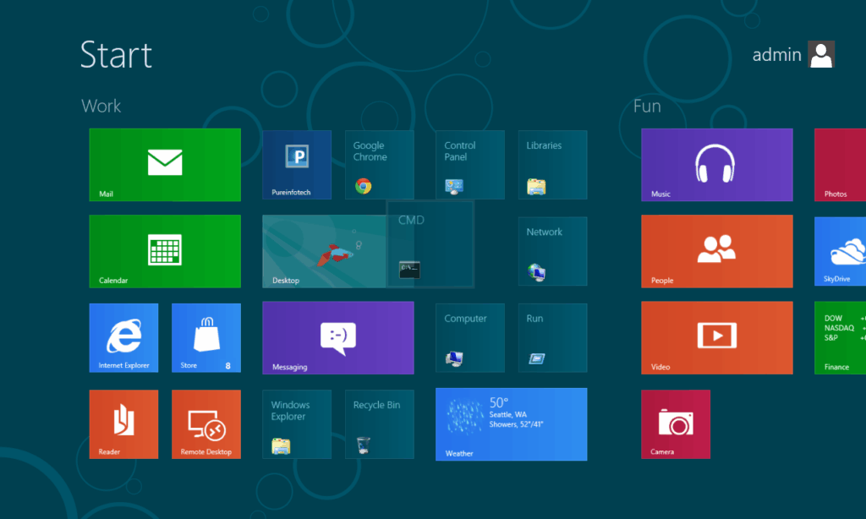Viewport: 866px width, 519px height.
Task: Open the Store tile
Action: pyautogui.click(x=206, y=338)
